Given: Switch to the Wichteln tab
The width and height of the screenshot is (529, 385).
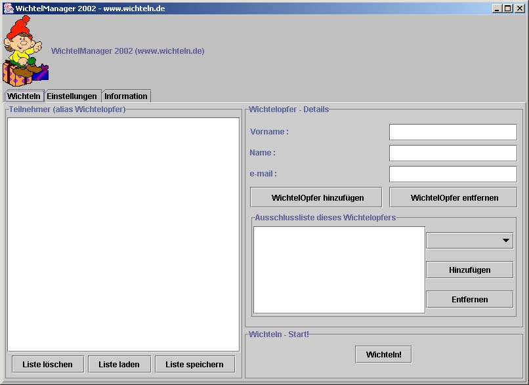Looking at the screenshot, I should 24,96.
